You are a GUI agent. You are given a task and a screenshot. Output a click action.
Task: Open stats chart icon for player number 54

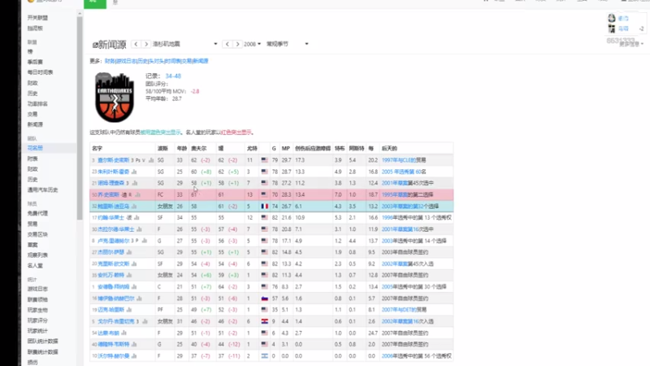tap(124, 333)
